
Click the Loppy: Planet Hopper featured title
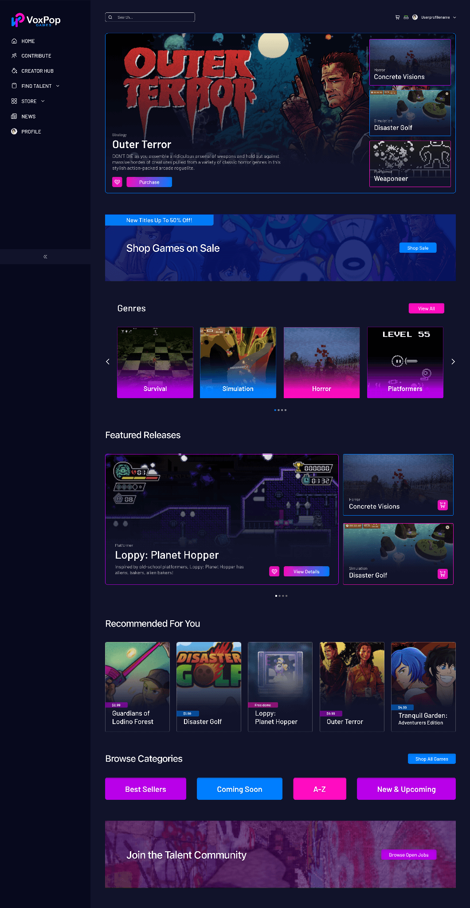tap(167, 555)
